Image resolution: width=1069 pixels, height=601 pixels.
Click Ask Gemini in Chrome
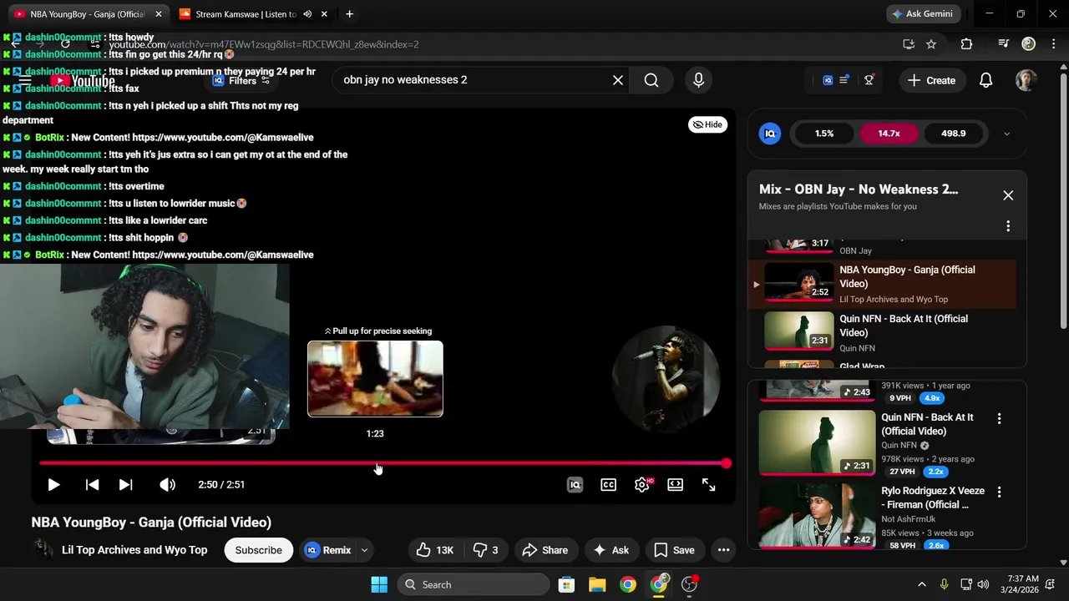pos(924,14)
